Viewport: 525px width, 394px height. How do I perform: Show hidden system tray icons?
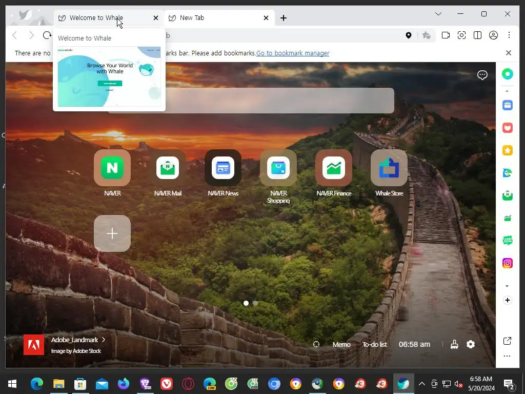[422, 384]
